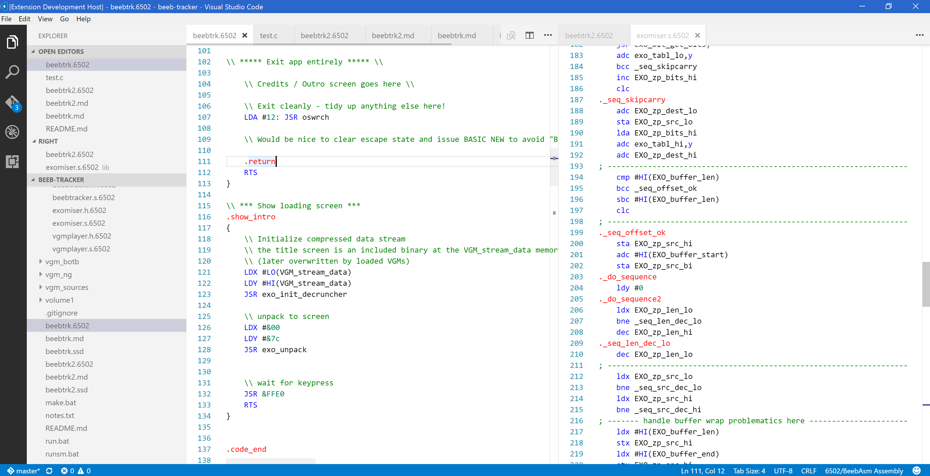Switch to the test.c tab
930x476 pixels.
click(274, 35)
